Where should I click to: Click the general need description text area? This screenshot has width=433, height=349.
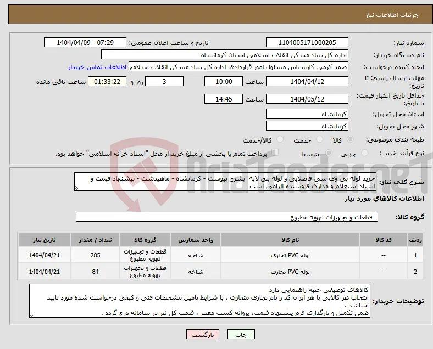click(x=225, y=182)
